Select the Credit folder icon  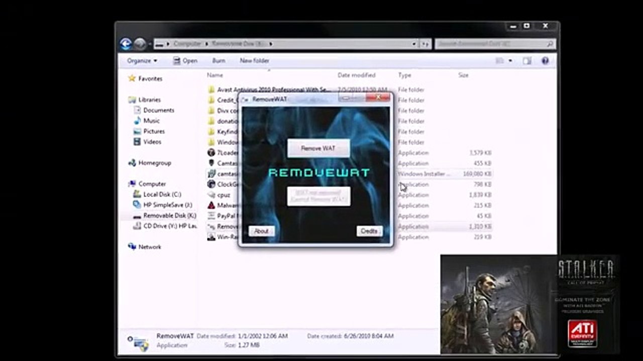[211, 100]
